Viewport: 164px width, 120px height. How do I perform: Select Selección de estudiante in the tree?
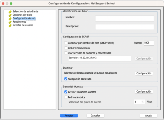(x=25, y=11)
